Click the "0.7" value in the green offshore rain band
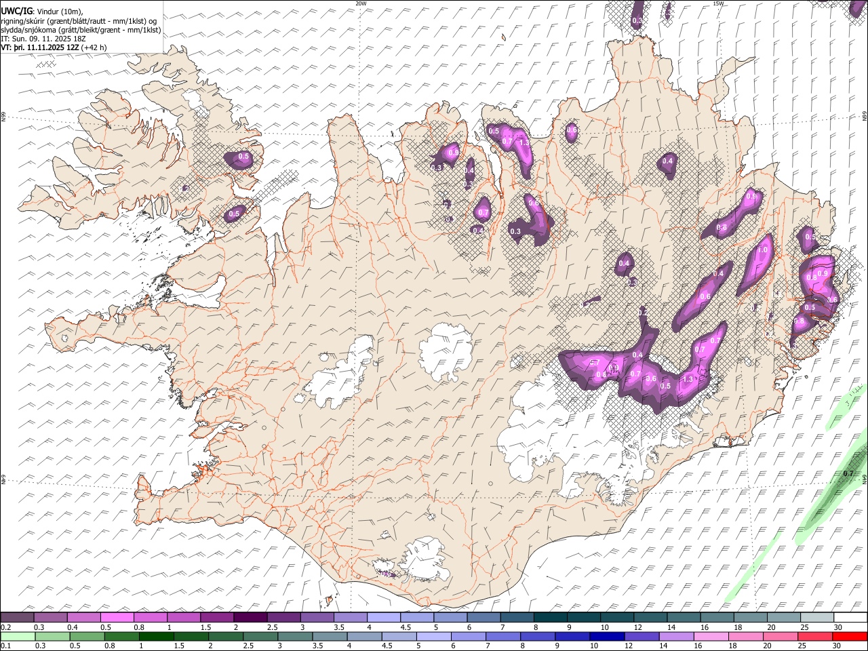 point(848,473)
